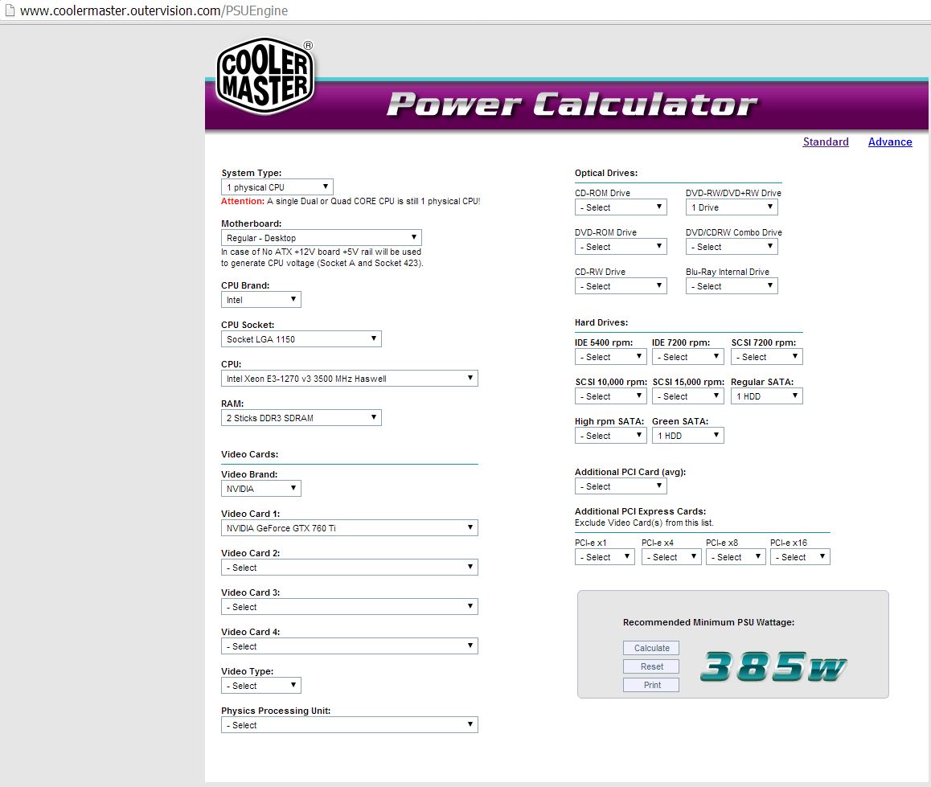Switch to the Standard calculator view
The image size is (931, 787).
(826, 141)
